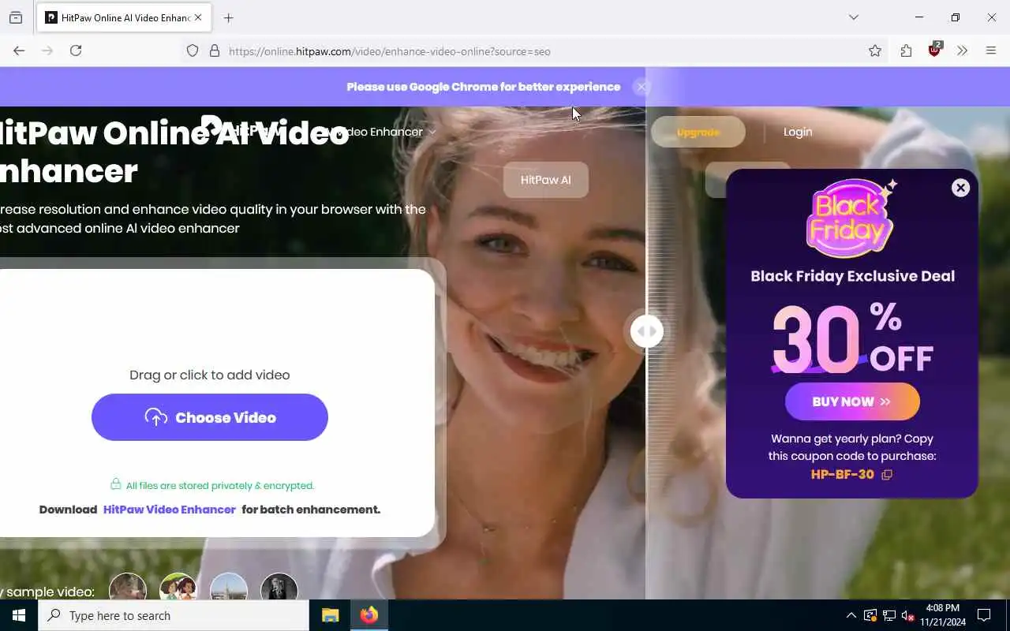Image resolution: width=1010 pixels, height=631 pixels.
Task: Open Firefox recent browsing view icon
Action: coord(16,17)
